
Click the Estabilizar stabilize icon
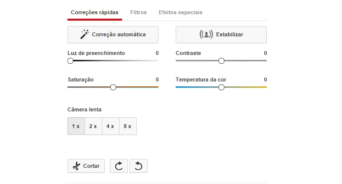pos(206,34)
